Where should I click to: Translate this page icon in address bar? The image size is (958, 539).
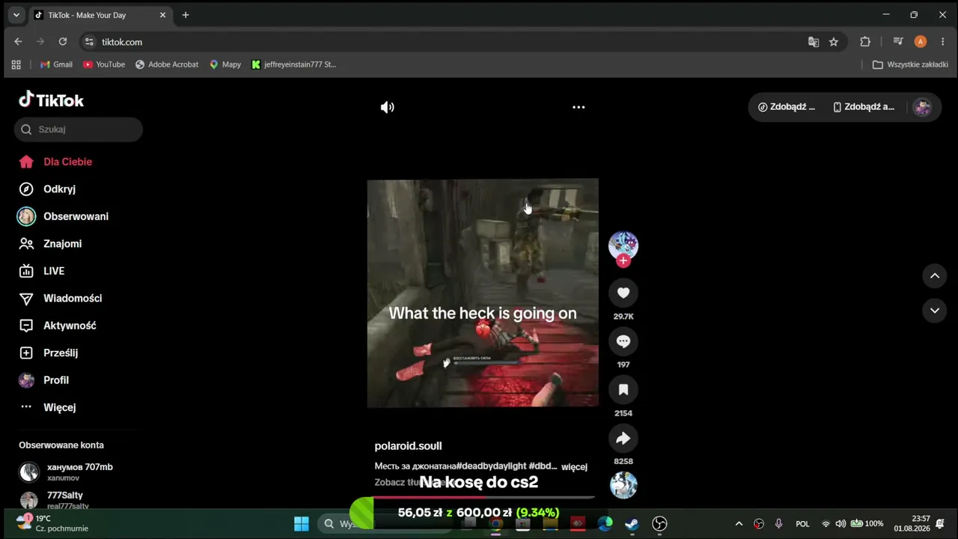(x=814, y=42)
